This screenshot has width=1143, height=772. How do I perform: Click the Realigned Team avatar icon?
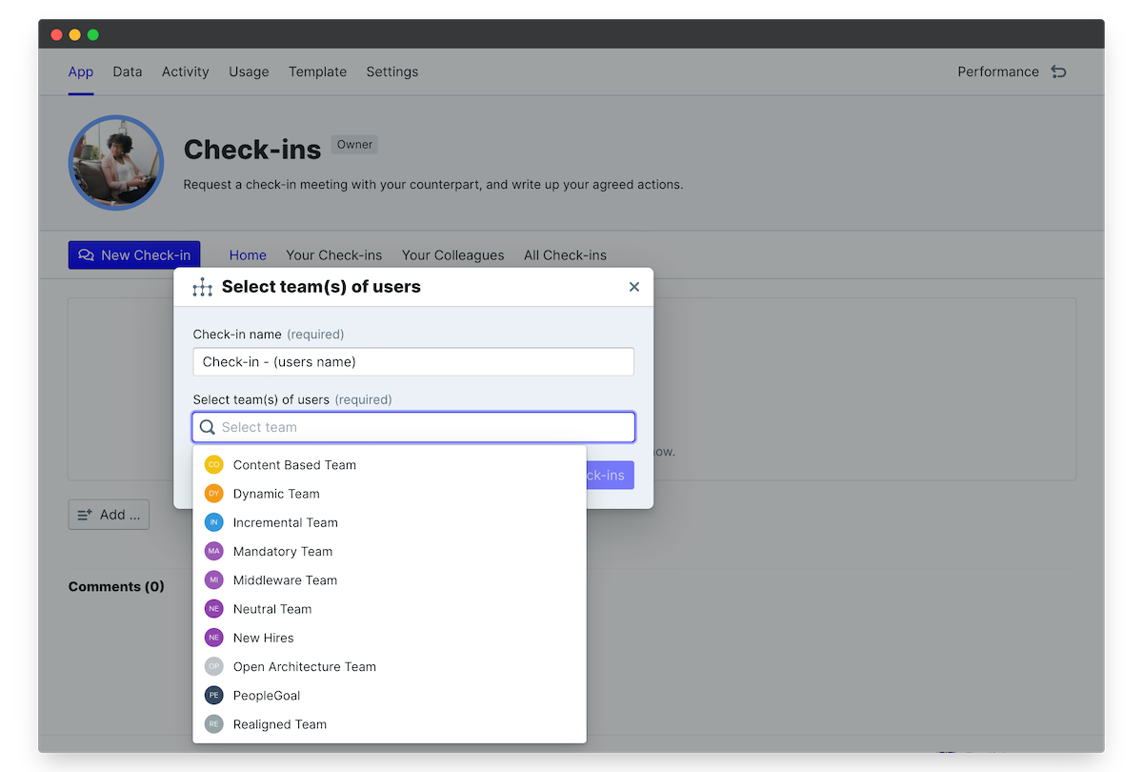point(214,724)
